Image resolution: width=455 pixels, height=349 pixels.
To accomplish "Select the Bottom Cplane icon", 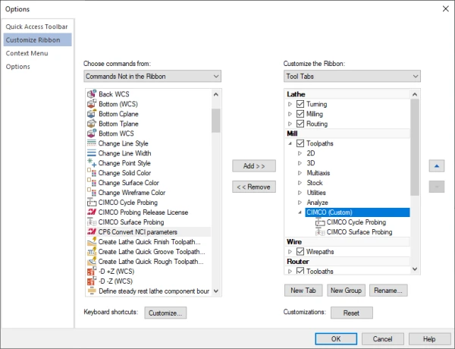I will click(91, 114).
